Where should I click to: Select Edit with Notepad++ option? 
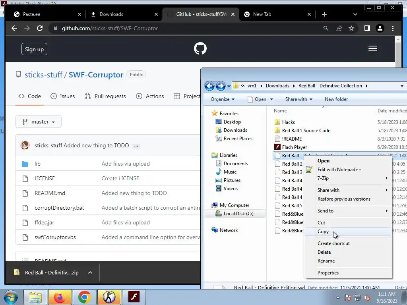[x=348, y=170]
